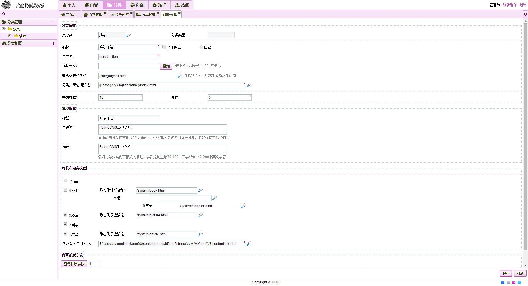The height and width of the screenshot is (286, 528).
Task: Focus the 关键词 textarea
Action: tap(162, 129)
